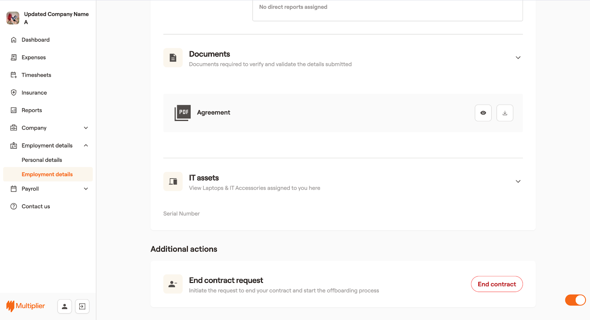Expand the Payroll sidebar menu
Image resolution: width=590 pixels, height=320 pixels.
point(86,189)
